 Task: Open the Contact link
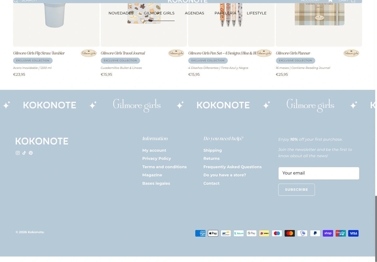pyautogui.click(x=212, y=183)
